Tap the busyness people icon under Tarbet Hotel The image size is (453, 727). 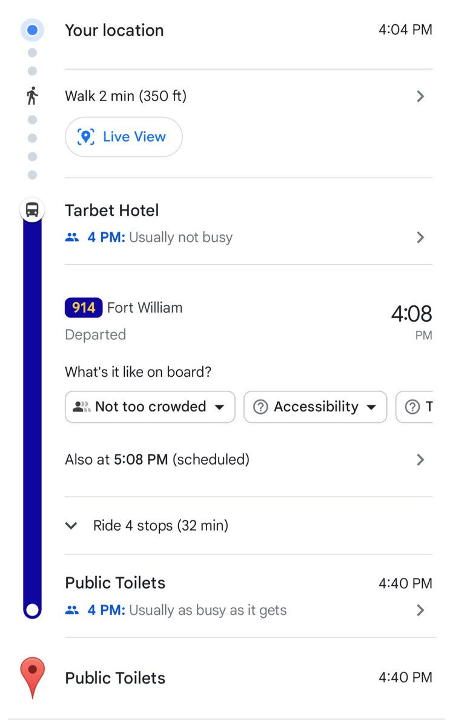click(72, 237)
